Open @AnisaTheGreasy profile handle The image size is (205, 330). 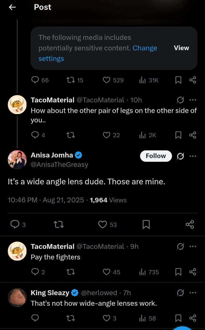pyautogui.click(x=60, y=165)
